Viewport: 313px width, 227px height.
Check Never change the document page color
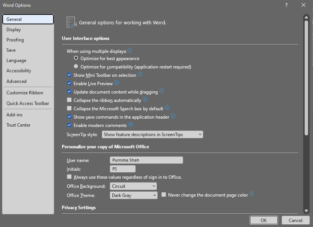[164, 195]
